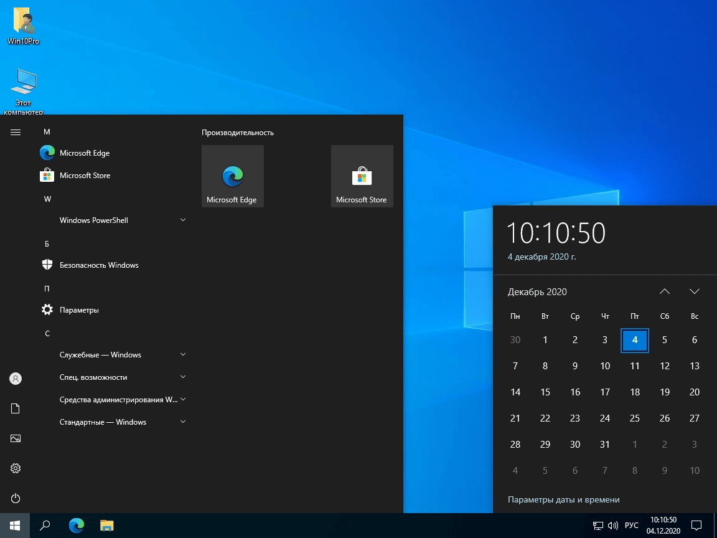
Task: Click the Windows Start button on taskbar
Action: point(15,525)
